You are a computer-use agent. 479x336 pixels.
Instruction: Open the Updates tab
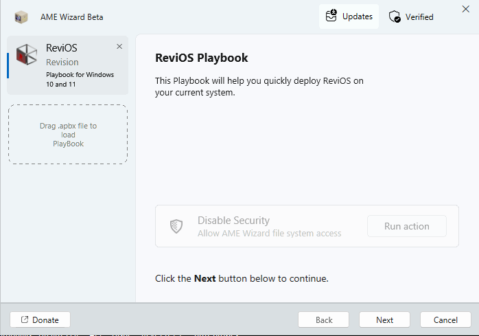tap(349, 16)
